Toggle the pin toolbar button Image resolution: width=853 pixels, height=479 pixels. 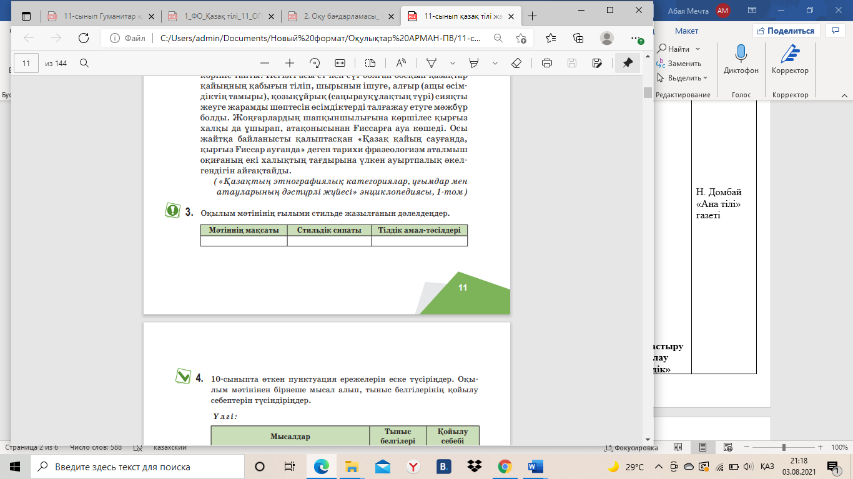(628, 63)
